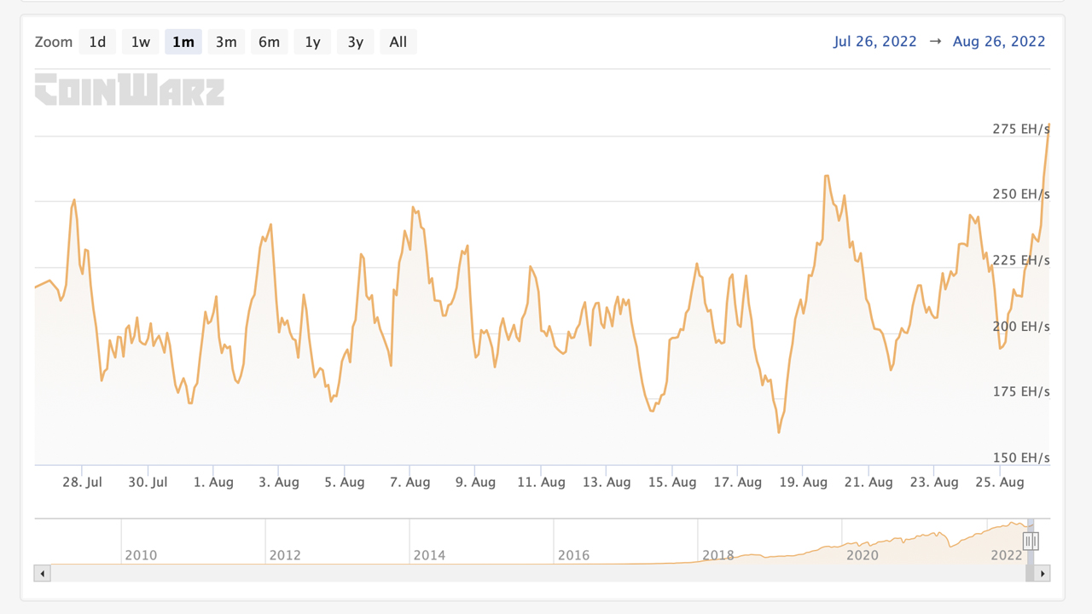Set chart zoom to 1d
Image resolution: width=1092 pixels, height=614 pixels.
[x=97, y=42]
